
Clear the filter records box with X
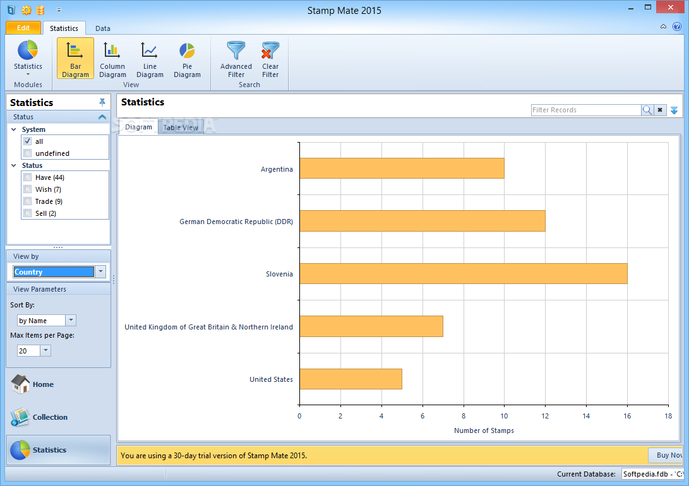659,110
